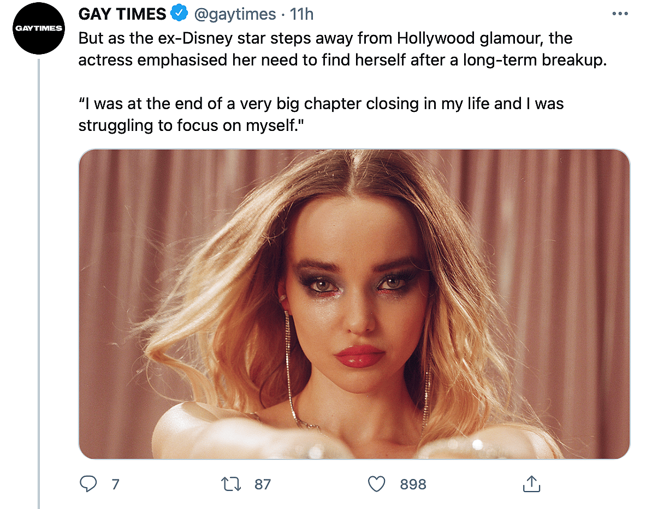This screenshot has width=646, height=509.
Task: Click the quoted text about big chapter closing
Action: pos(321,115)
